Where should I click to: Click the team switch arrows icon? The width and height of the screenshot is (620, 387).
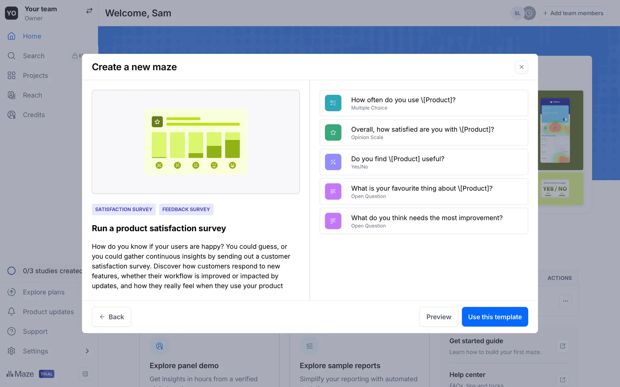89,11
